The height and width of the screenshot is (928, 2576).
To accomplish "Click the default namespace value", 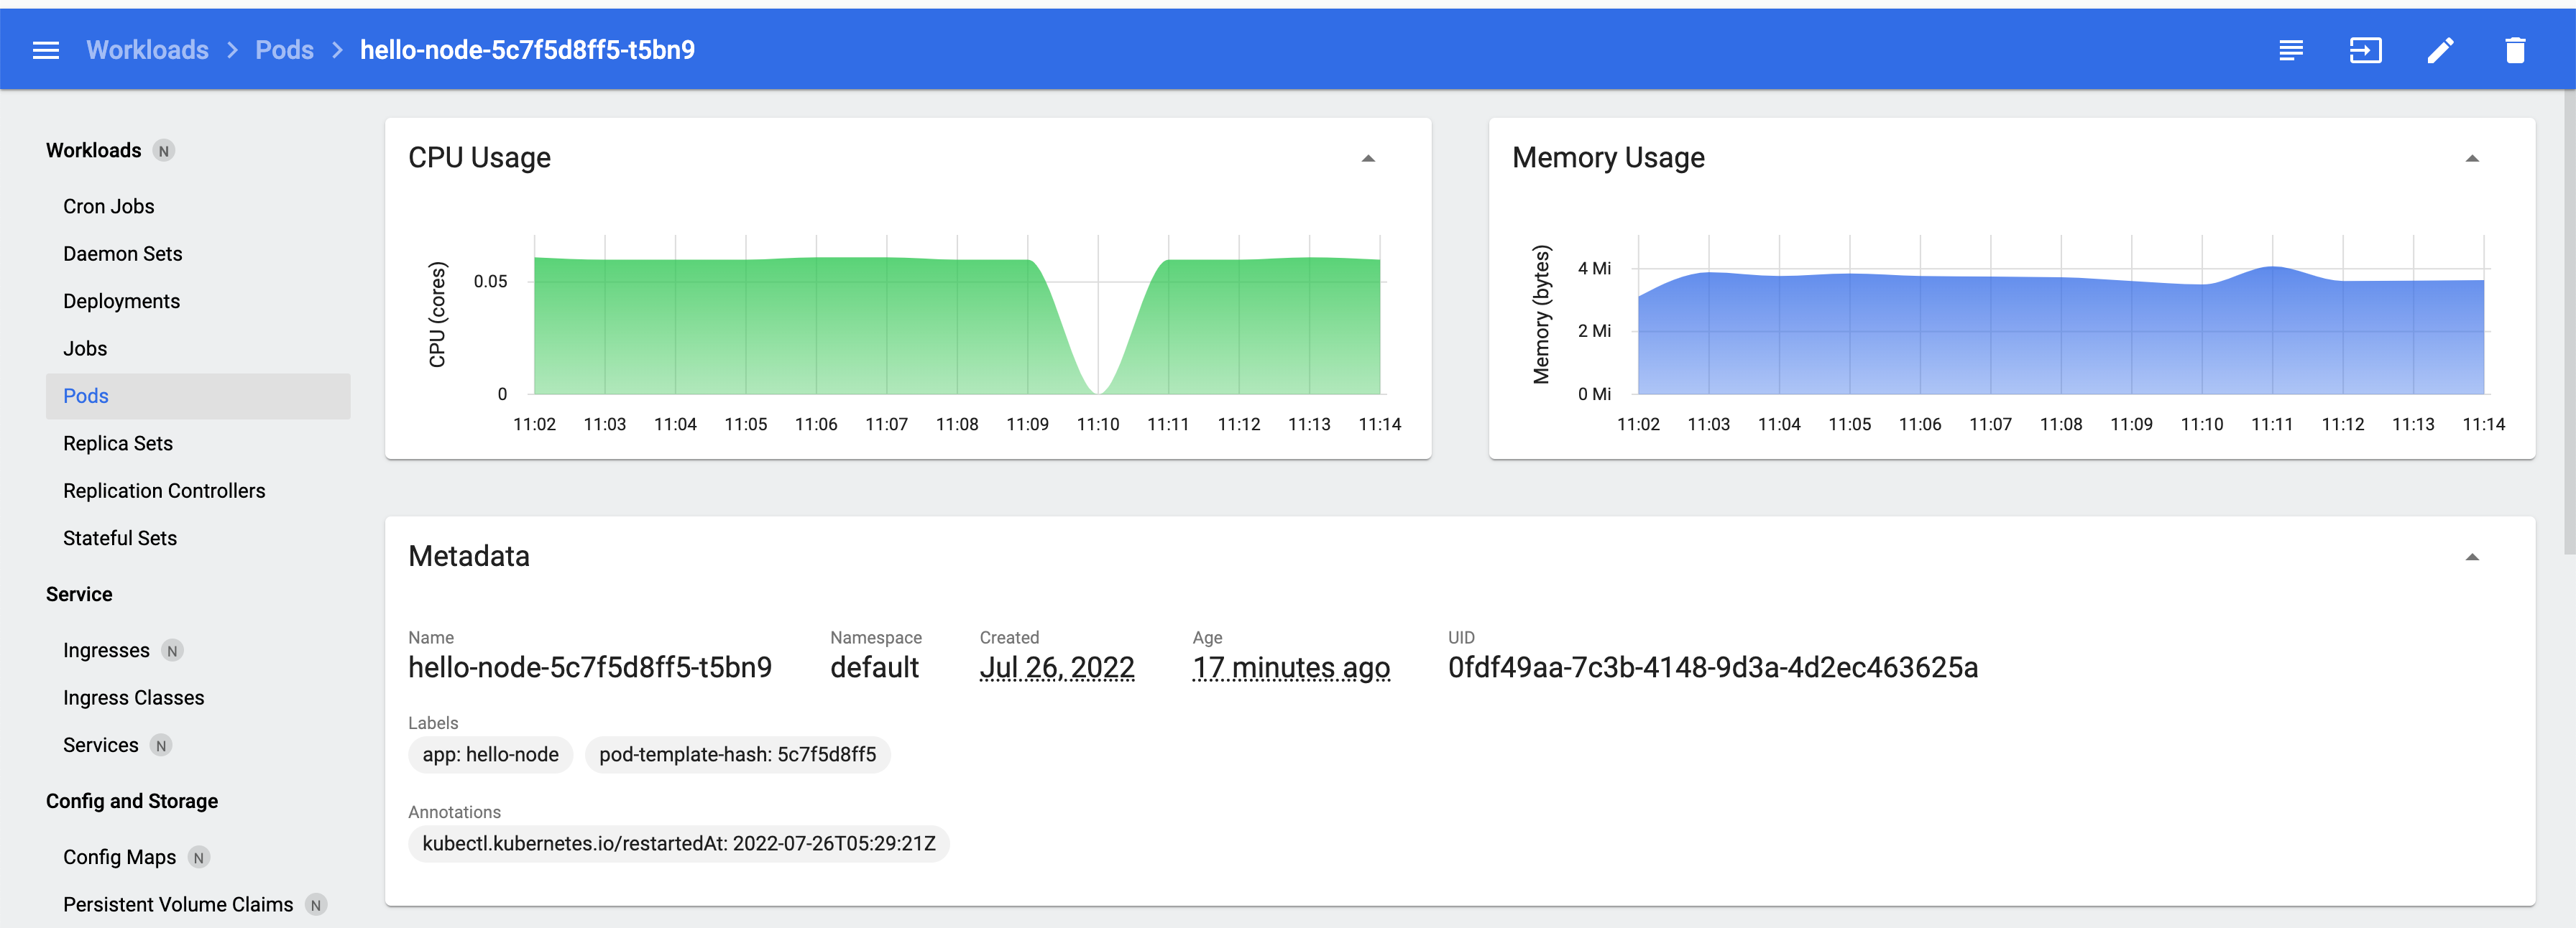I will coord(874,667).
